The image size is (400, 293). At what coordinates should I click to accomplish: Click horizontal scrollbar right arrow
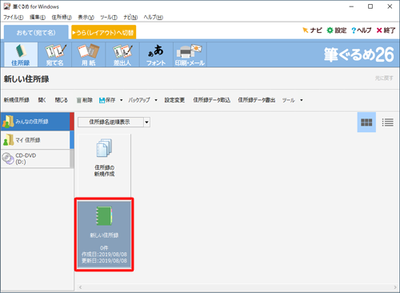395,287
